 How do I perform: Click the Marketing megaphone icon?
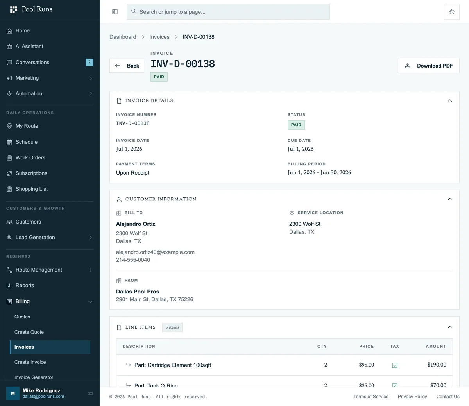[9, 78]
